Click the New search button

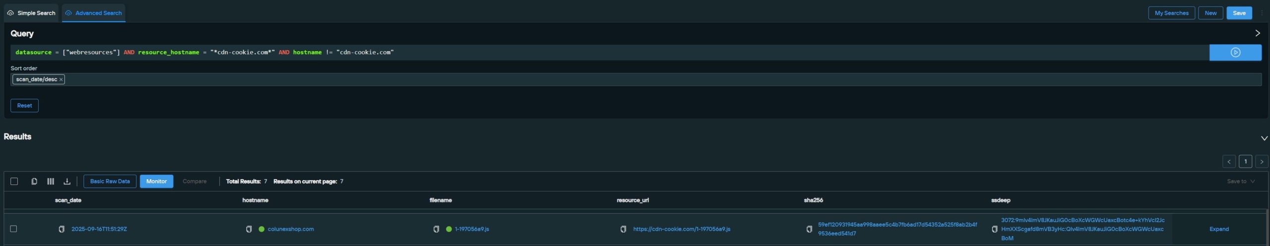tap(1210, 13)
